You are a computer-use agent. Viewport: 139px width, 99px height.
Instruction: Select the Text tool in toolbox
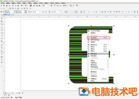pos(2,41)
